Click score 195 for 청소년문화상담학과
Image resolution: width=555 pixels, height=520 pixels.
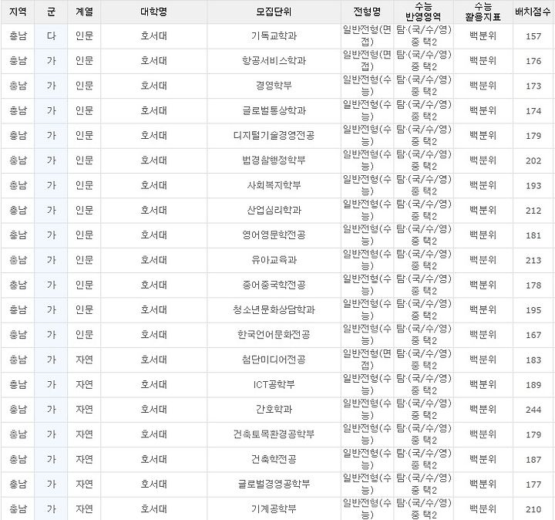[533, 310]
